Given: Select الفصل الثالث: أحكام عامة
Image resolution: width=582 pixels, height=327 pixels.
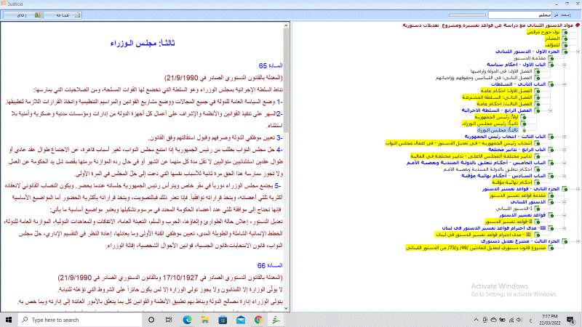Looking at the screenshot, I should point(504,104).
